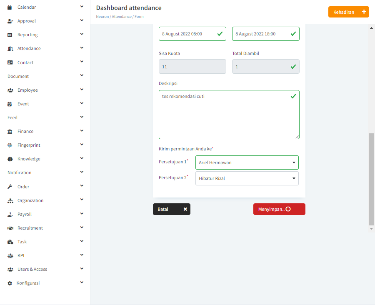Click the Knowledge brain icon

(10, 159)
